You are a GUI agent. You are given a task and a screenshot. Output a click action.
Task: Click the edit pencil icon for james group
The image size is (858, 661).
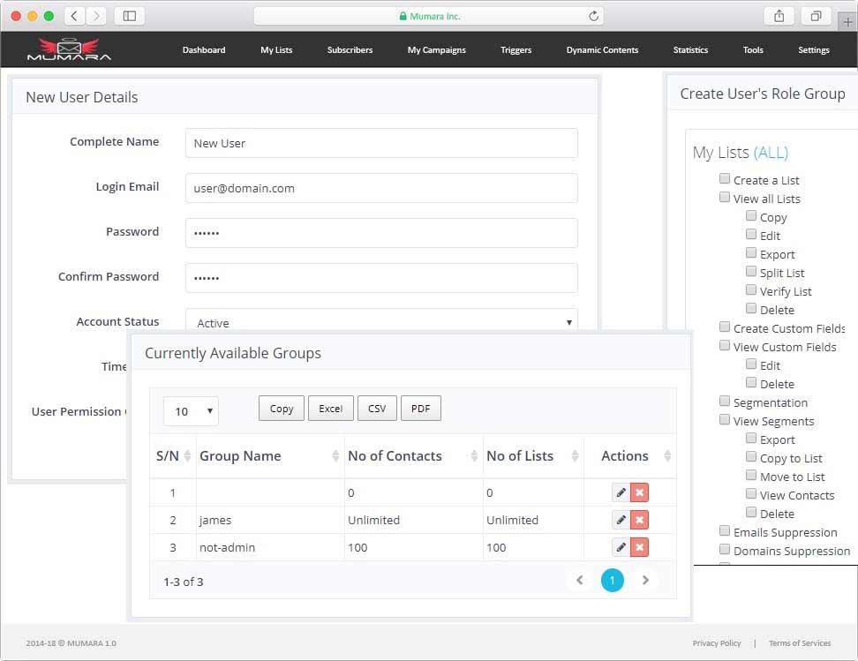pos(619,520)
